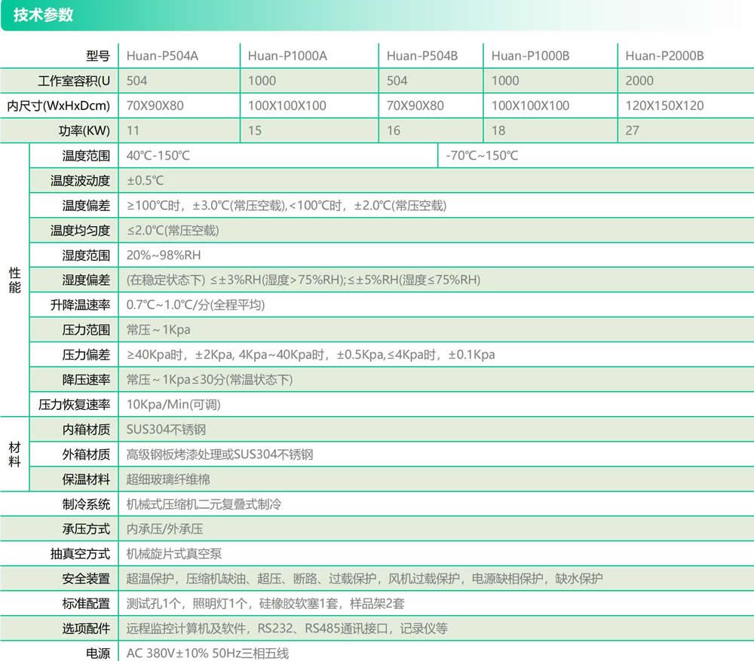Image resolution: width=754 pixels, height=661 pixels.
Task: Select the 超细玻璃纤维棉 insulation material value
Action: pyautogui.click(x=168, y=479)
